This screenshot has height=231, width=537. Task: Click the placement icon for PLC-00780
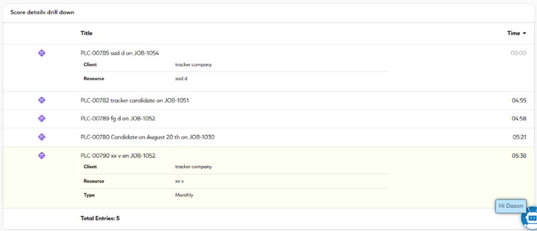point(42,137)
